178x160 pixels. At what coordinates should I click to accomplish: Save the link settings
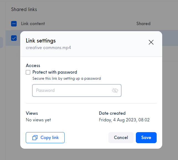(146, 138)
